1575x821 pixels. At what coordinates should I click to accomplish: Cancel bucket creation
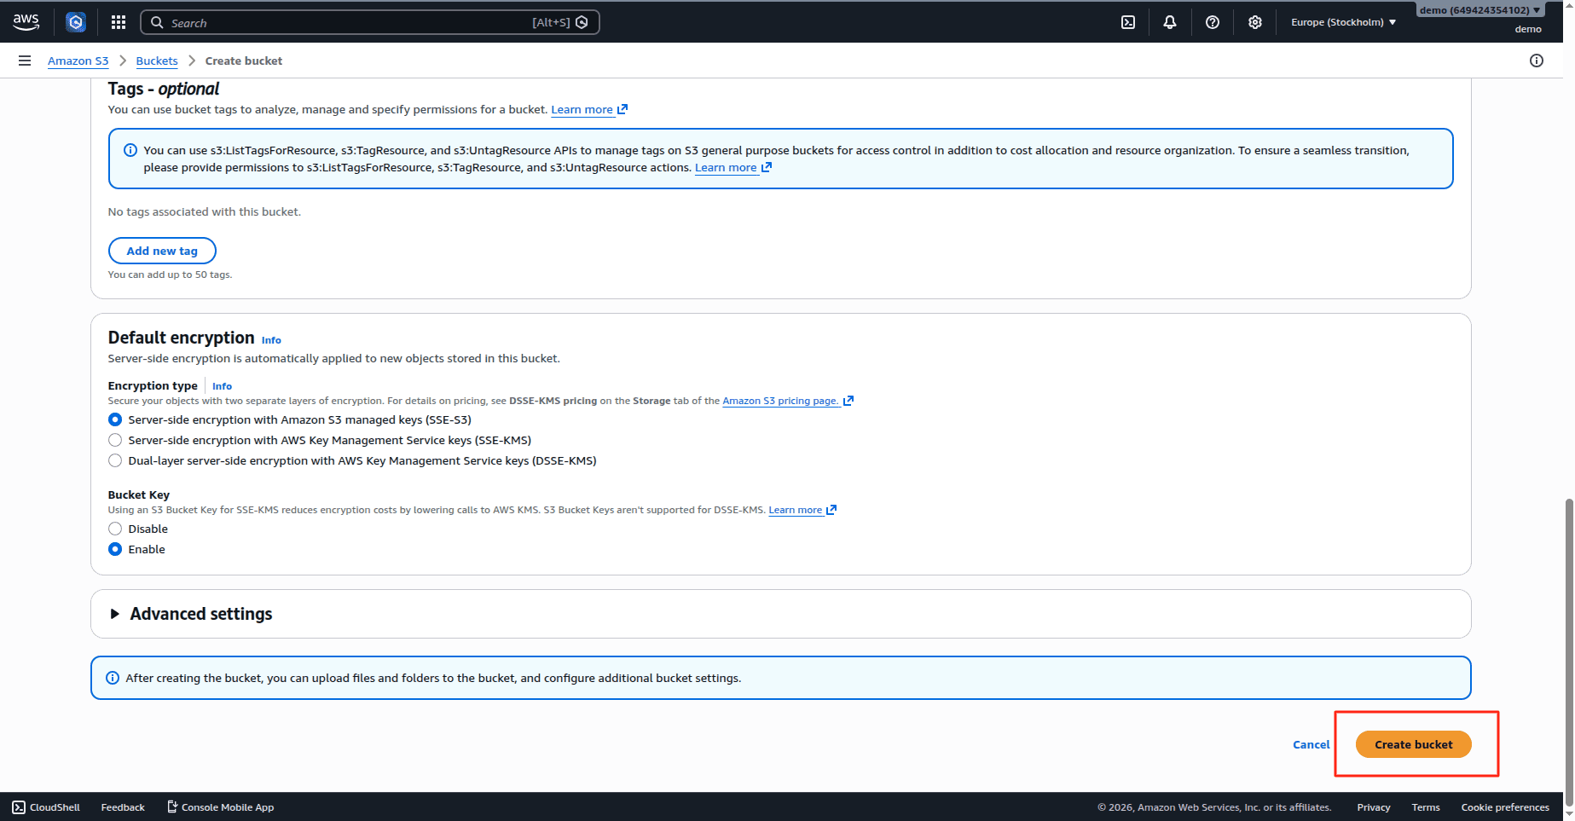(1311, 744)
